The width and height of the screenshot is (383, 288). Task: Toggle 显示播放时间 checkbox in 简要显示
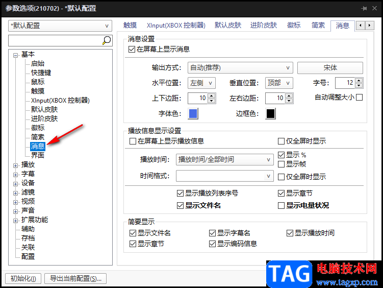click(x=290, y=233)
